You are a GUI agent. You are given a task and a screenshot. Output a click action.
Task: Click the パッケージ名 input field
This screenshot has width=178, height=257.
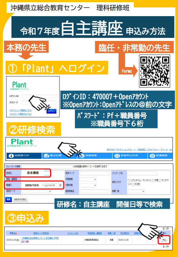142,173
